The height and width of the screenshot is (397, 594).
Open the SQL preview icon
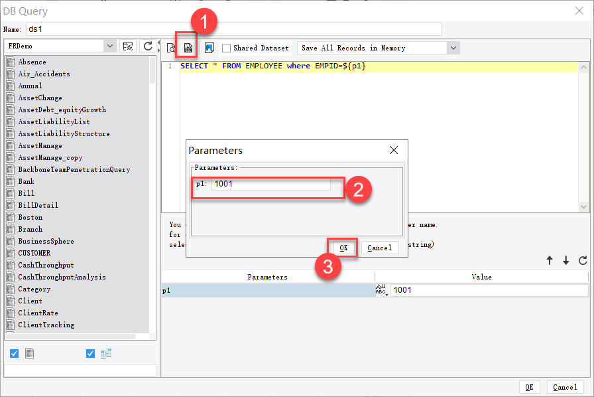[x=172, y=47]
